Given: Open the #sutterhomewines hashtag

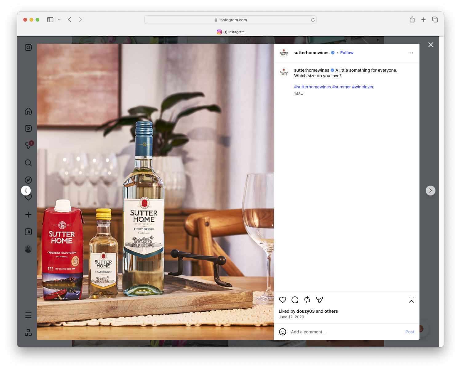Looking at the screenshot, I should (x=312, y=87).
